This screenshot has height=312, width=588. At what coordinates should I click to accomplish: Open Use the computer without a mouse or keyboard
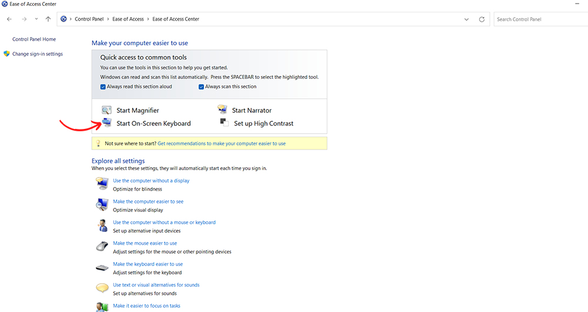pyautogui.click(x=164, y=223)
